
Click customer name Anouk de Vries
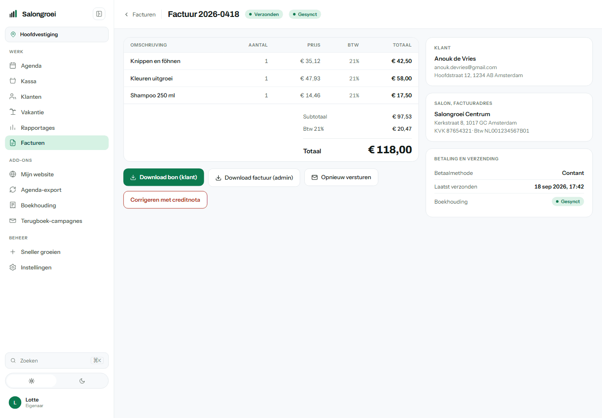click(455, 59)
